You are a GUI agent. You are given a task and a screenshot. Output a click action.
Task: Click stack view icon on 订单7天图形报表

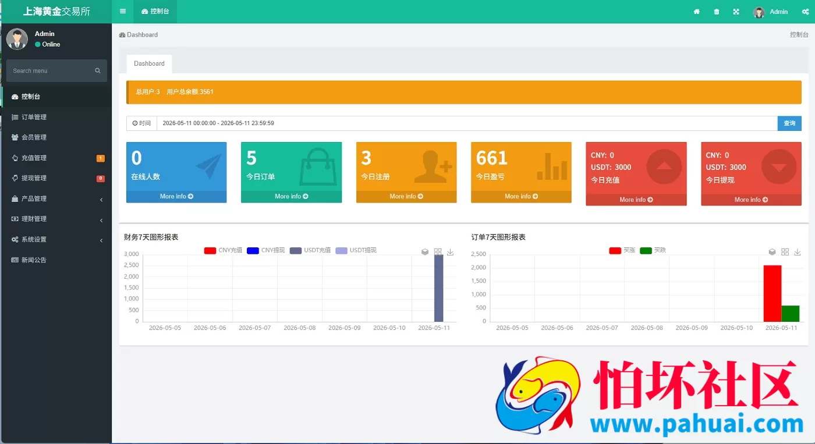click(772, 252)
